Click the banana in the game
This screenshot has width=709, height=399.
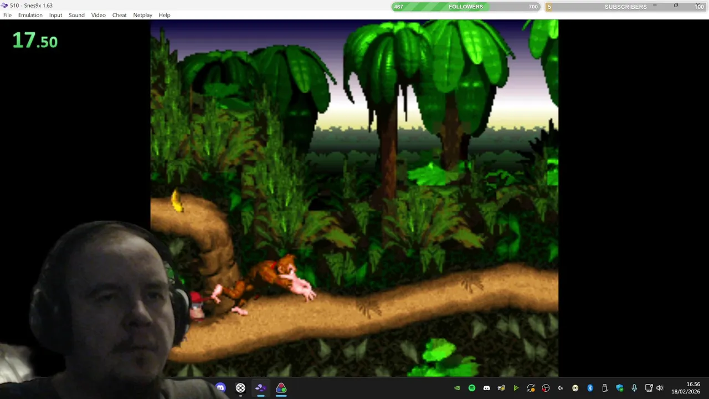tap(177, 201)
